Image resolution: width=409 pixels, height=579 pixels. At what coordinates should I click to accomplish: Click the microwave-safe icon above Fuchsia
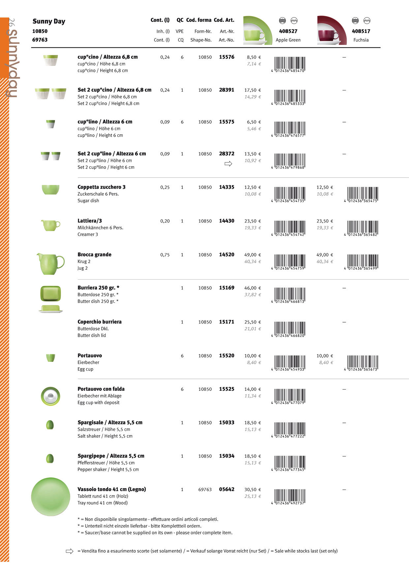(x=367, y=21)
